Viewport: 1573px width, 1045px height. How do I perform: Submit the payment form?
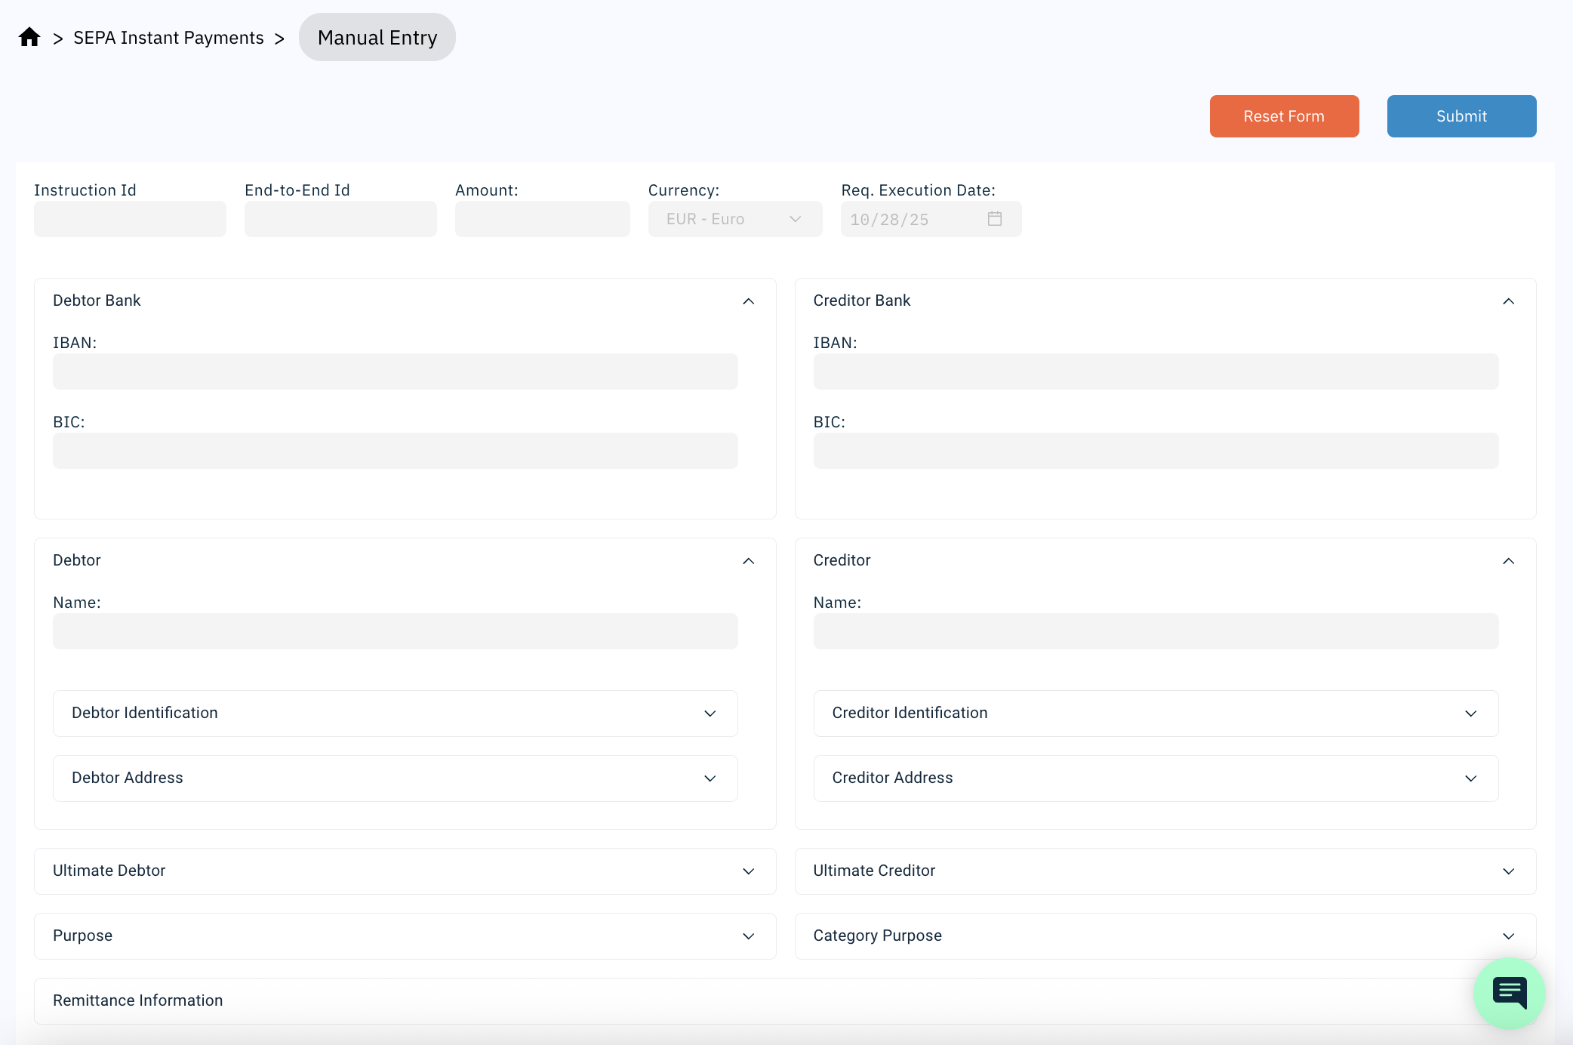(x=1461, y=116)
